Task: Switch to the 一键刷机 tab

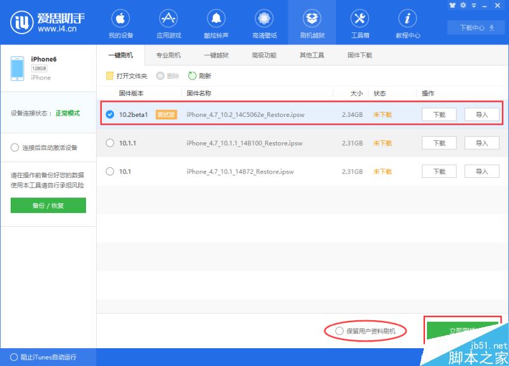Action: (121, 55)
